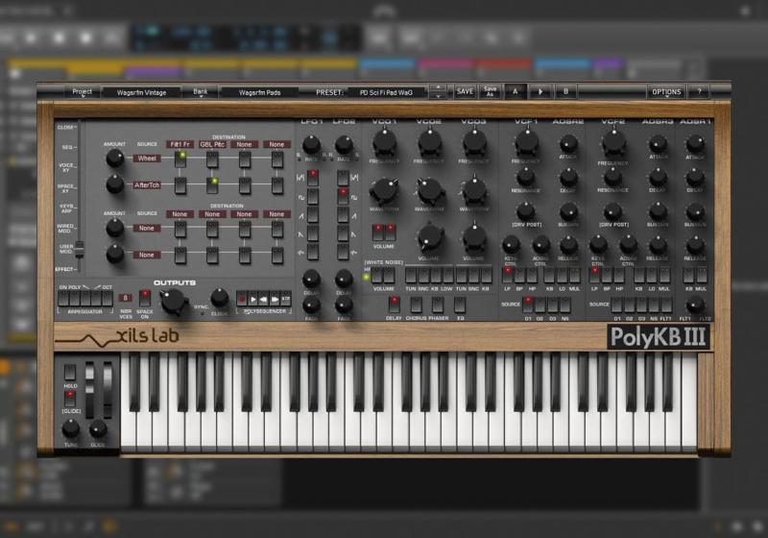Click the VCO1 Frequency knob
The width and height of the screenshot is (768, 538).
(x=384, y=142)
